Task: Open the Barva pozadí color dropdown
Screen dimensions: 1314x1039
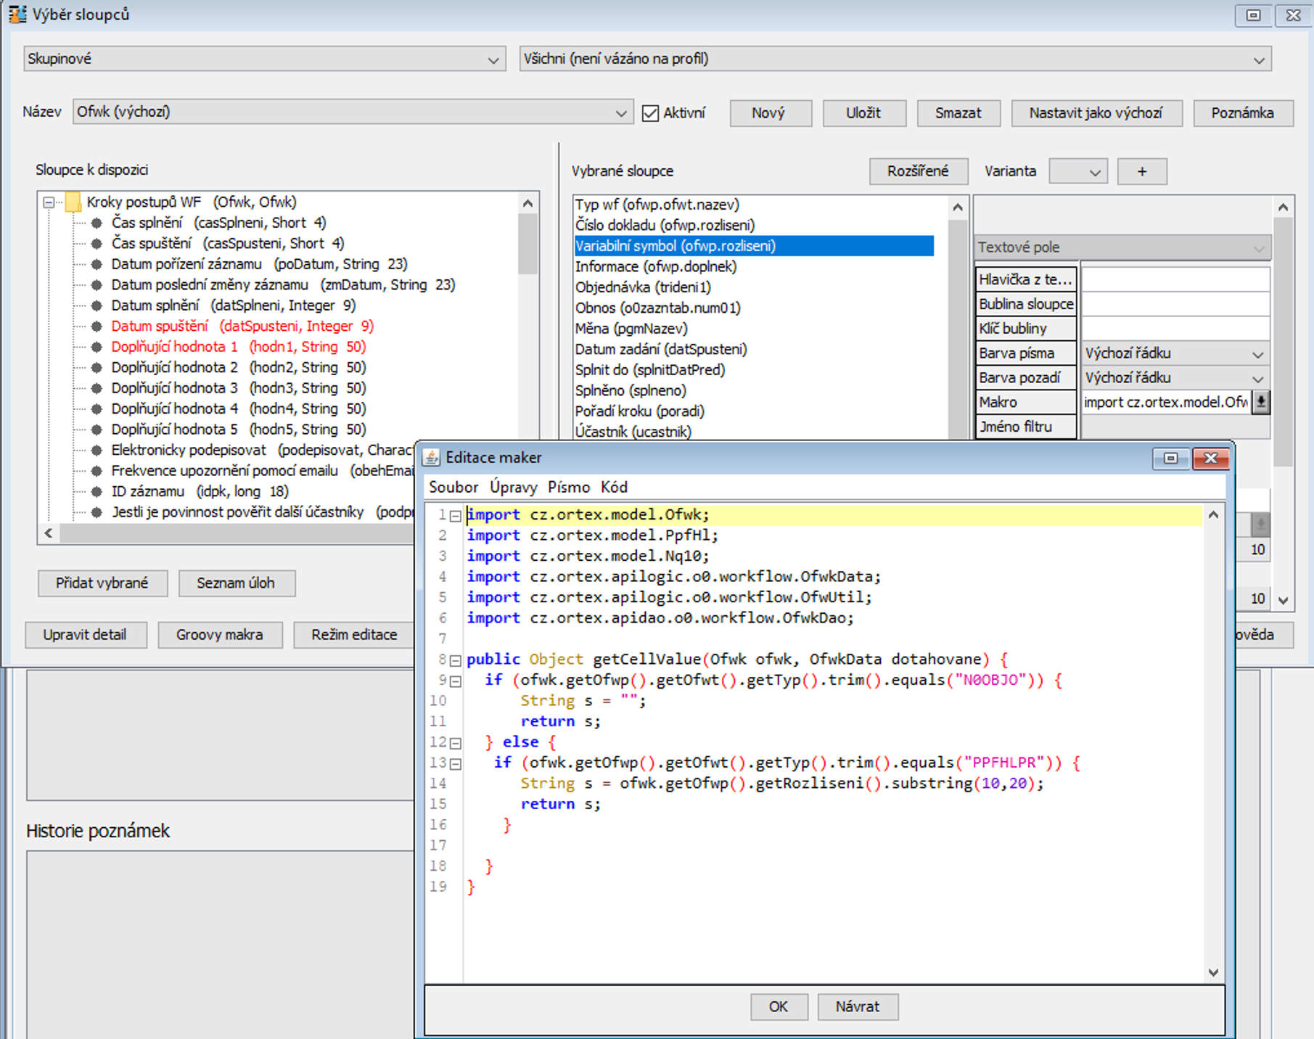Action: [1175, 378]
